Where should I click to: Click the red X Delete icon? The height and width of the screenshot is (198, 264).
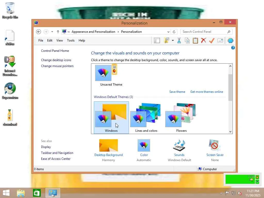point(203,40)
